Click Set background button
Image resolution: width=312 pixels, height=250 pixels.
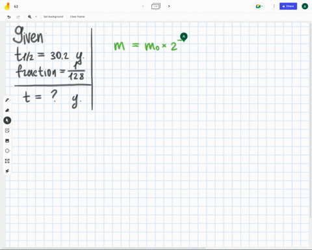click(x=53, y=17)
